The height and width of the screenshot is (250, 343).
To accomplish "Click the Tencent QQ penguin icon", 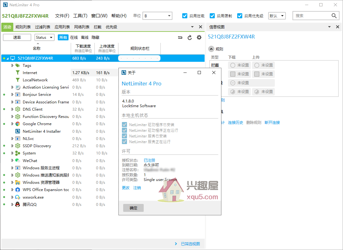I will tap(18, 204).
